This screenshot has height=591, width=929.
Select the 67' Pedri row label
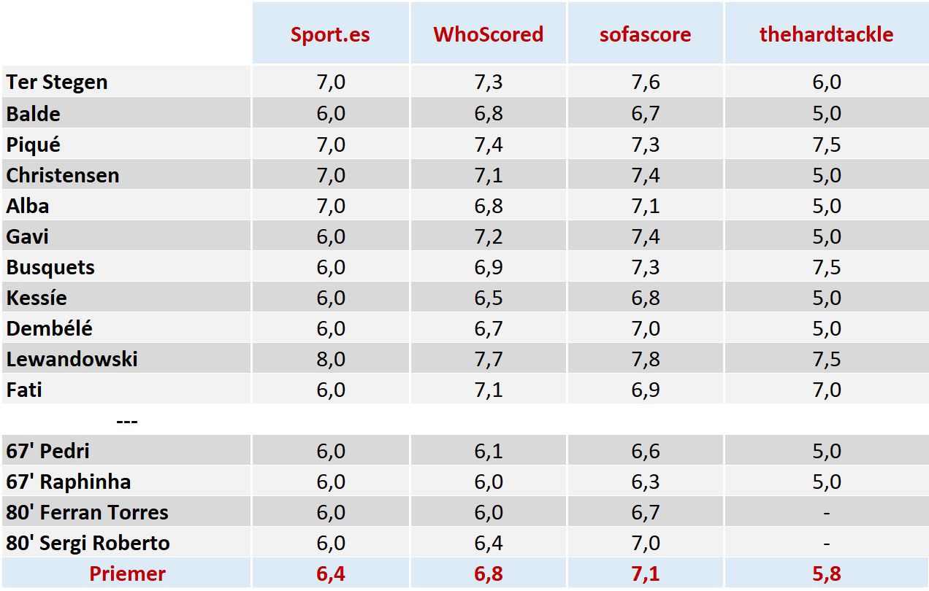point(48,451)
